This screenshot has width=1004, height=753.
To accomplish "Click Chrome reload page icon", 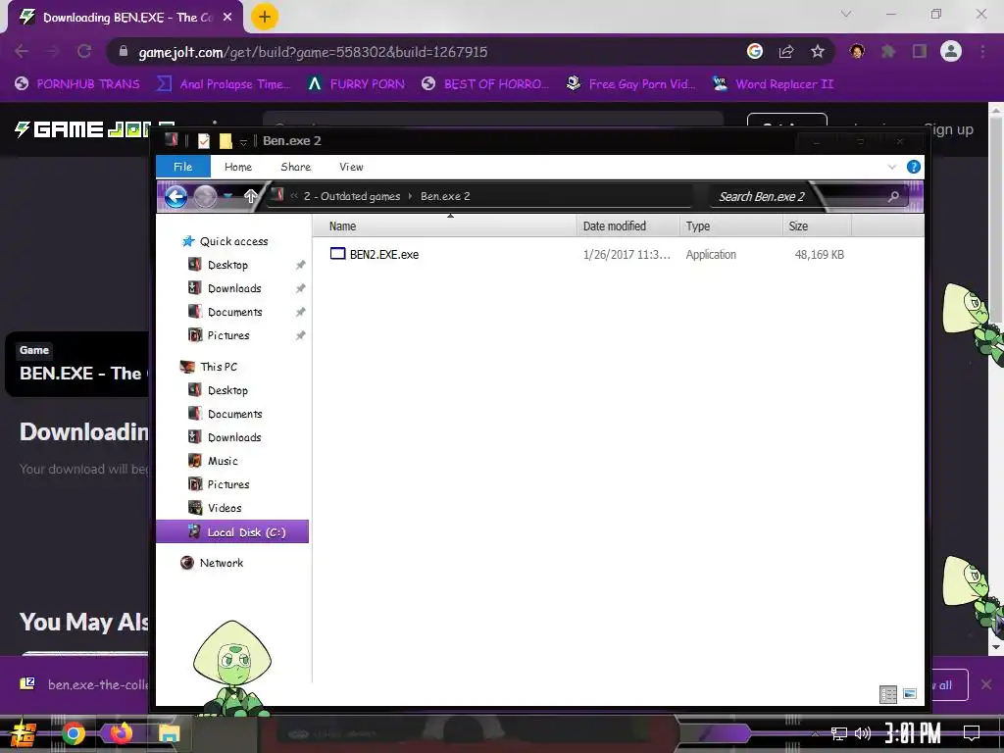I will [x=84, y=51].
